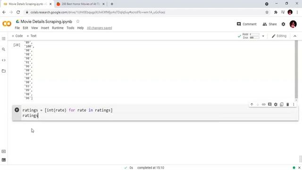
Task: Click the '100' output value
Action: click(29, 46)
